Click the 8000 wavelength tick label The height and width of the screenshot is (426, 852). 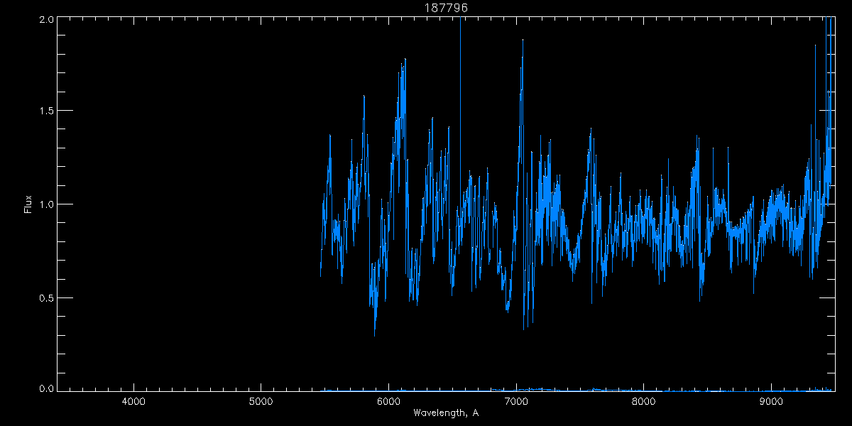click(643, 402)
